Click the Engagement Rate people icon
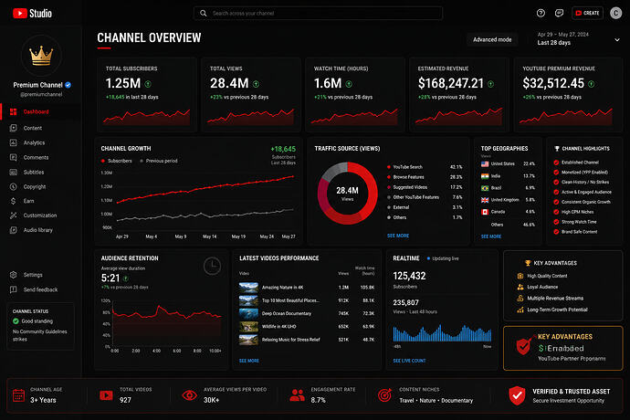 tap(298, 395)
